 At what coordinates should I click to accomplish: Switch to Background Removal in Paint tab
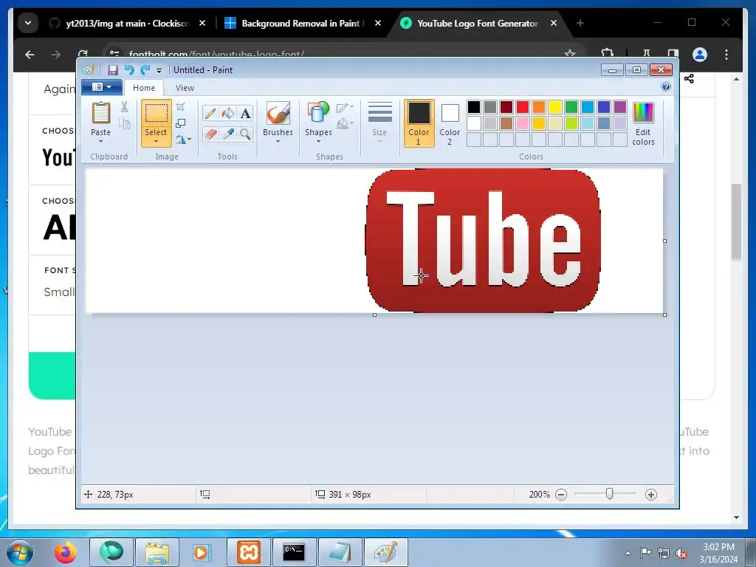(x=303, y=23)
